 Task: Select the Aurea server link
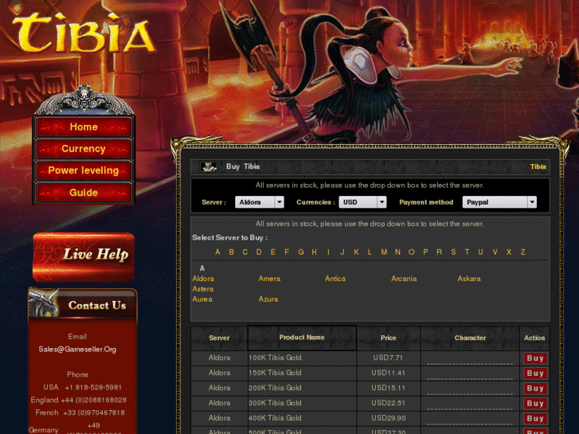[202, 299]
